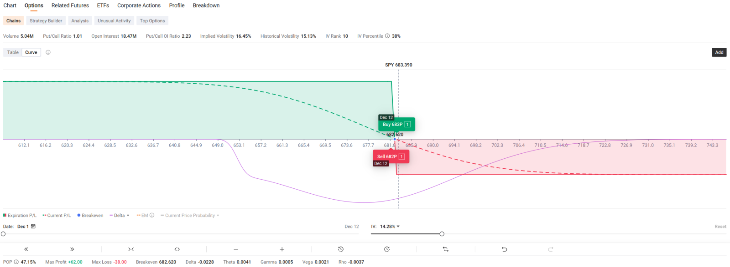Click the SPY 683.390 price label

[x=398, y=65]
